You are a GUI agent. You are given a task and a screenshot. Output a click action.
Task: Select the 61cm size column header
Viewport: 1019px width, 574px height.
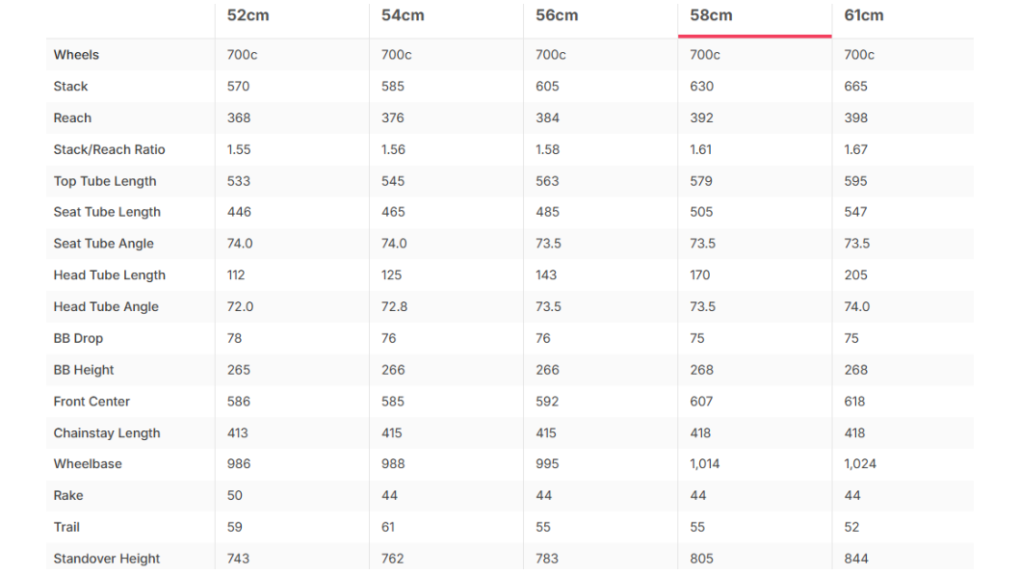coord(864,15)
